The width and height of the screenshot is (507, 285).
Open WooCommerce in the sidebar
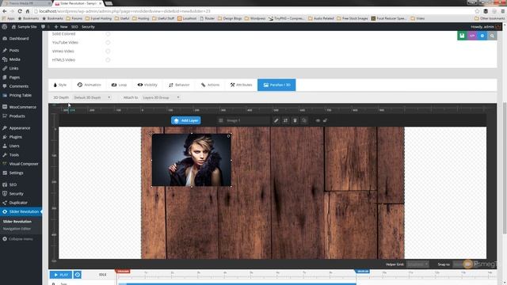[22, 107]
